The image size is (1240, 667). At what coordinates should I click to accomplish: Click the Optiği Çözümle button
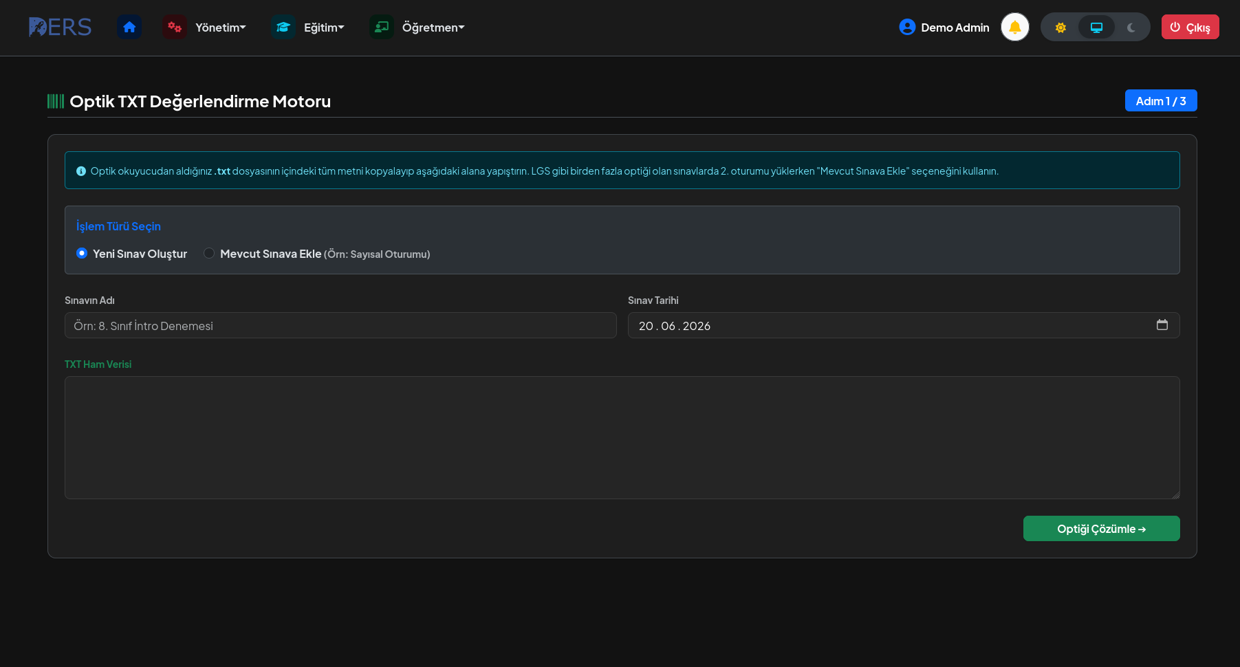point(1101,528)
